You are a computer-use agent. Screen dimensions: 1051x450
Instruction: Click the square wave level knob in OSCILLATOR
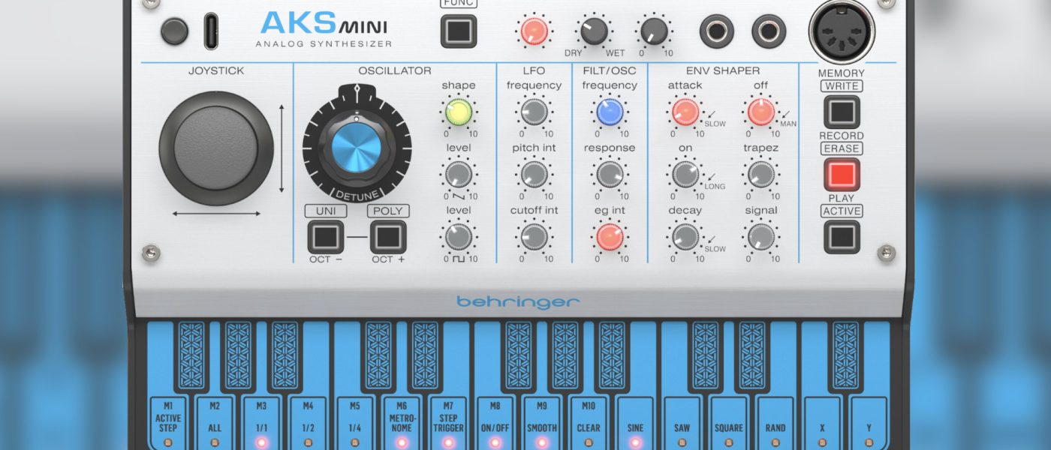click(x=459, y=238)
